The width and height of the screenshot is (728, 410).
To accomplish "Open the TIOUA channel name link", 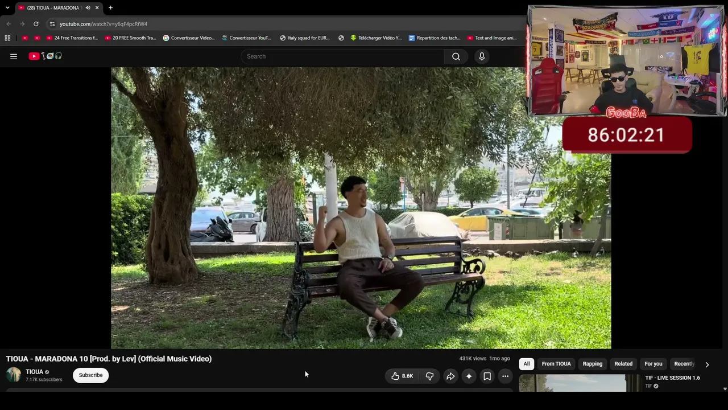I will coord(34,372).
